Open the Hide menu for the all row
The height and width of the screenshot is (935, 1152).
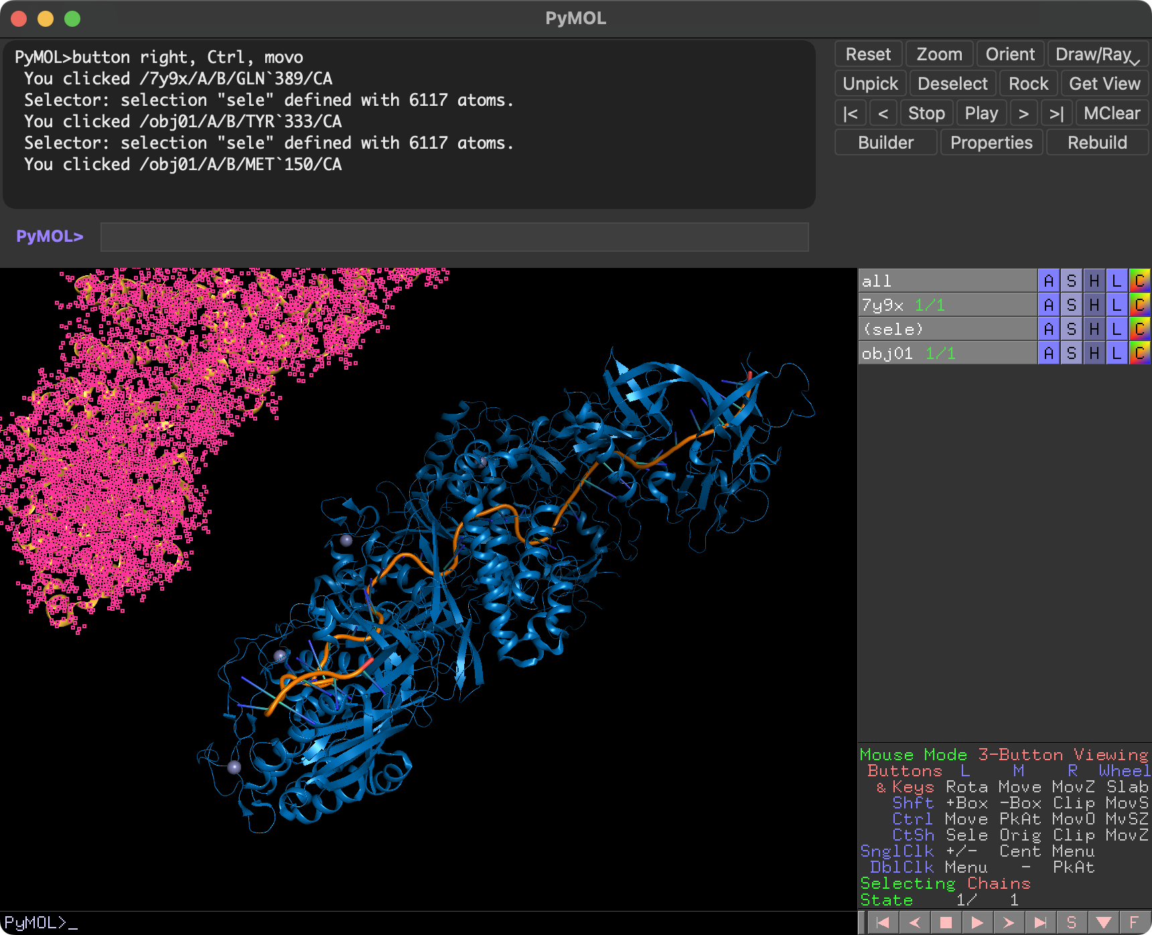pyautogui.click(x=1094, y=281)
